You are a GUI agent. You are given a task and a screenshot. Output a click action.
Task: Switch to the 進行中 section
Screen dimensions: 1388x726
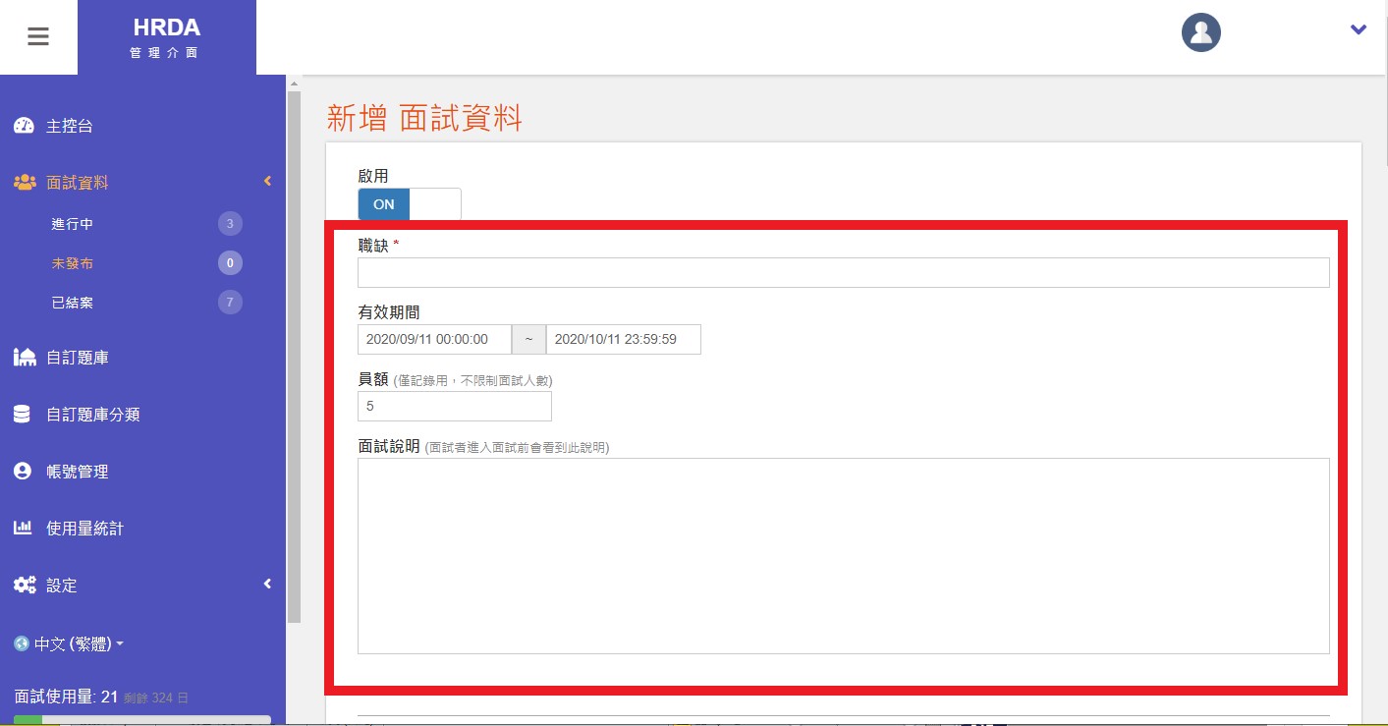tap(72, 223)
